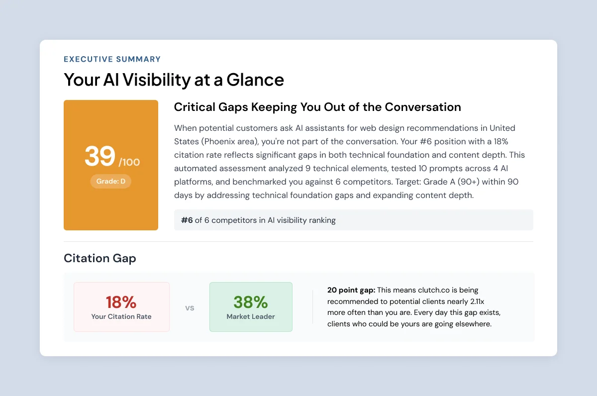Click the 'Your Citation Rate' label
The height and width of the screenshot is (396, 597).
coord(121,316)
